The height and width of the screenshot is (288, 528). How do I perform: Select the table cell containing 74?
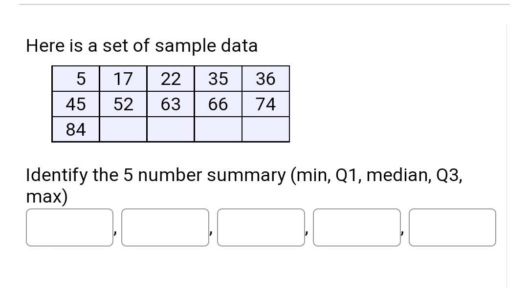click(265, 104)
